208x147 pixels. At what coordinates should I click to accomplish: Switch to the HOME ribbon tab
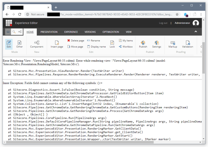[30, 32]
